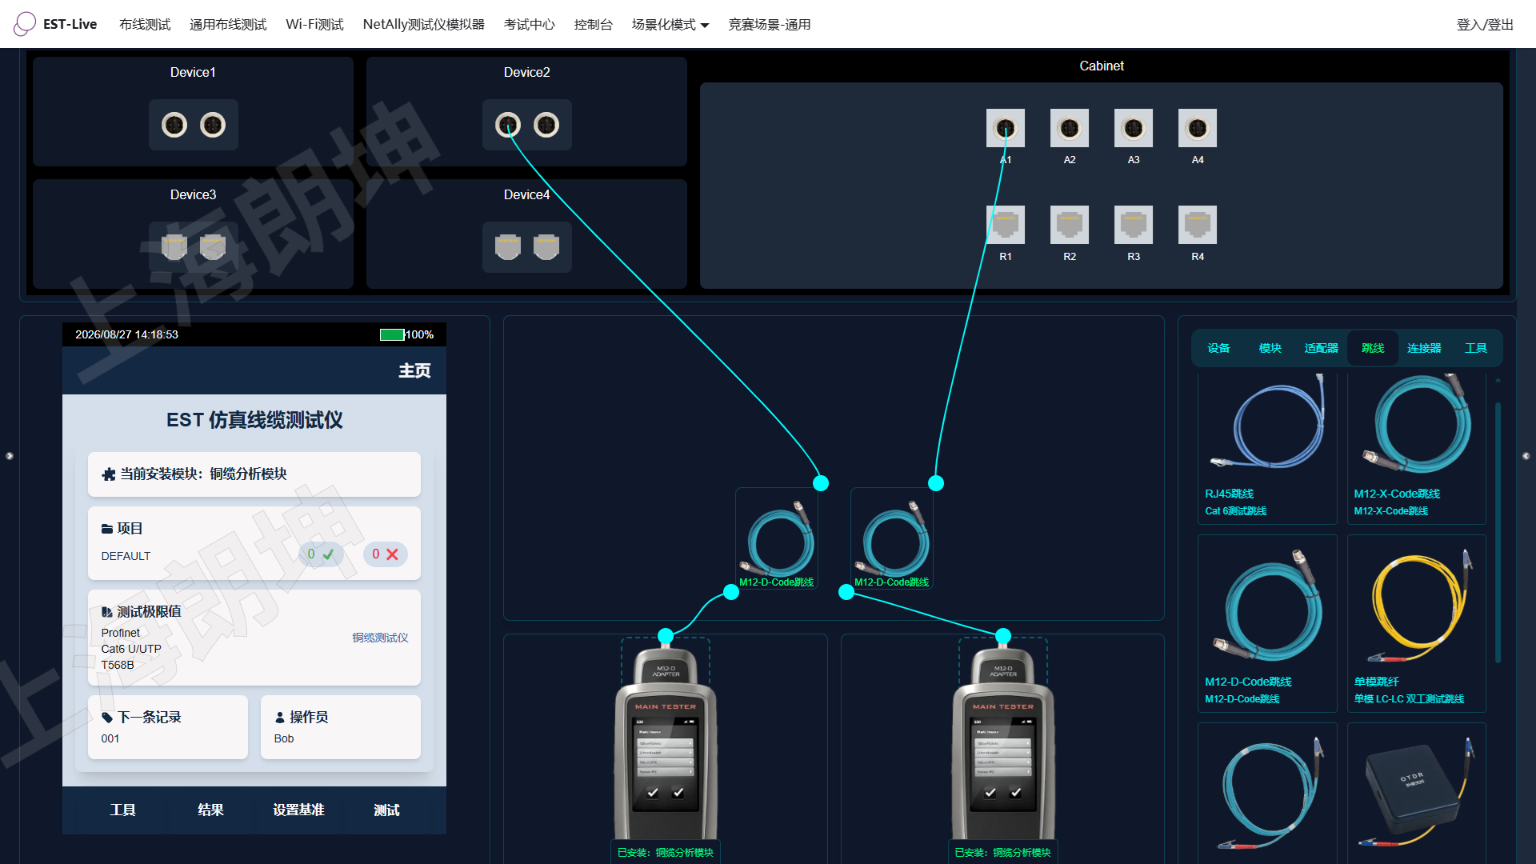Open the 场景化模式 dropdown menu

click(670, 25)
